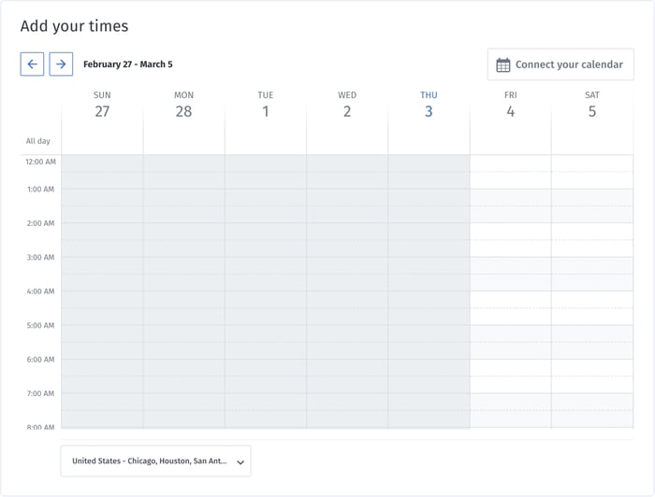655x497 pixels.
Task: Select Thursday 3 highlighted day header
Action: tap(429, 105)
